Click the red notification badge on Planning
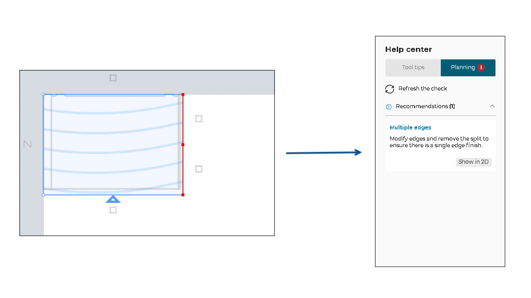Screen dimensions: 531x298 [x=481, y=68]
